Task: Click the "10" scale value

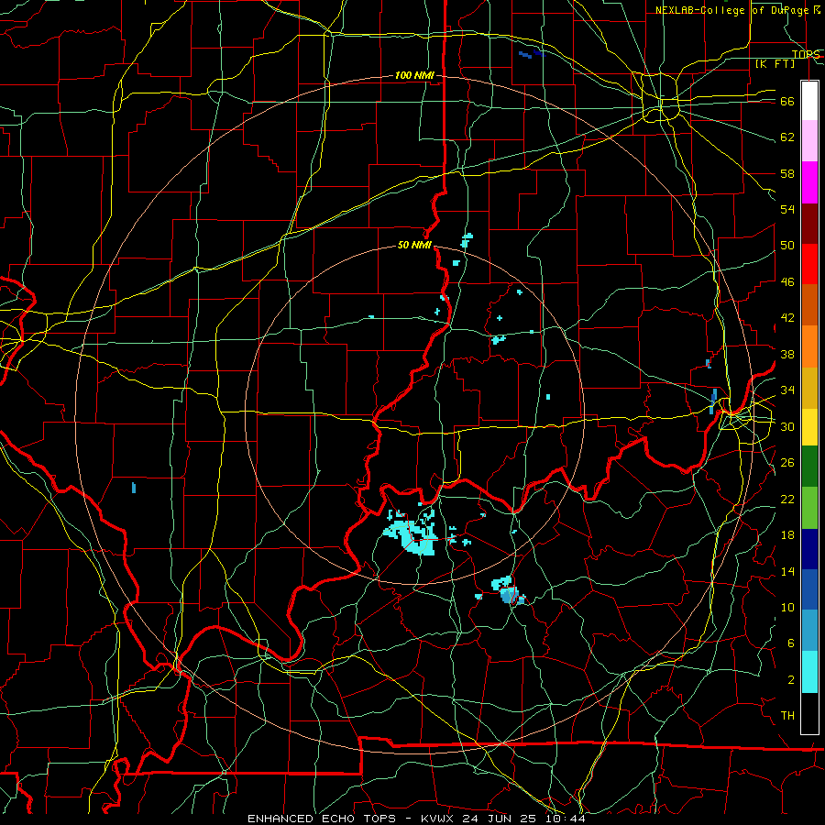Action: pos(787,608)
